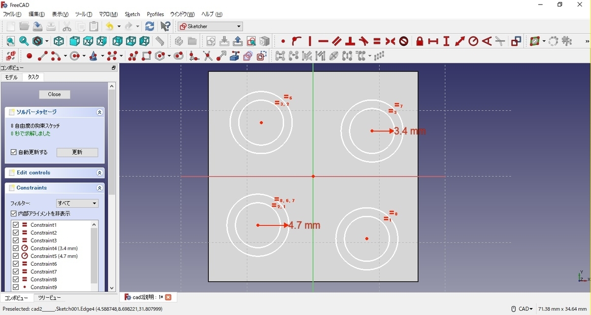Screen dimensions: 591x315
Task: Expand hidden toolbar items chevron
Action: (587, 41)
